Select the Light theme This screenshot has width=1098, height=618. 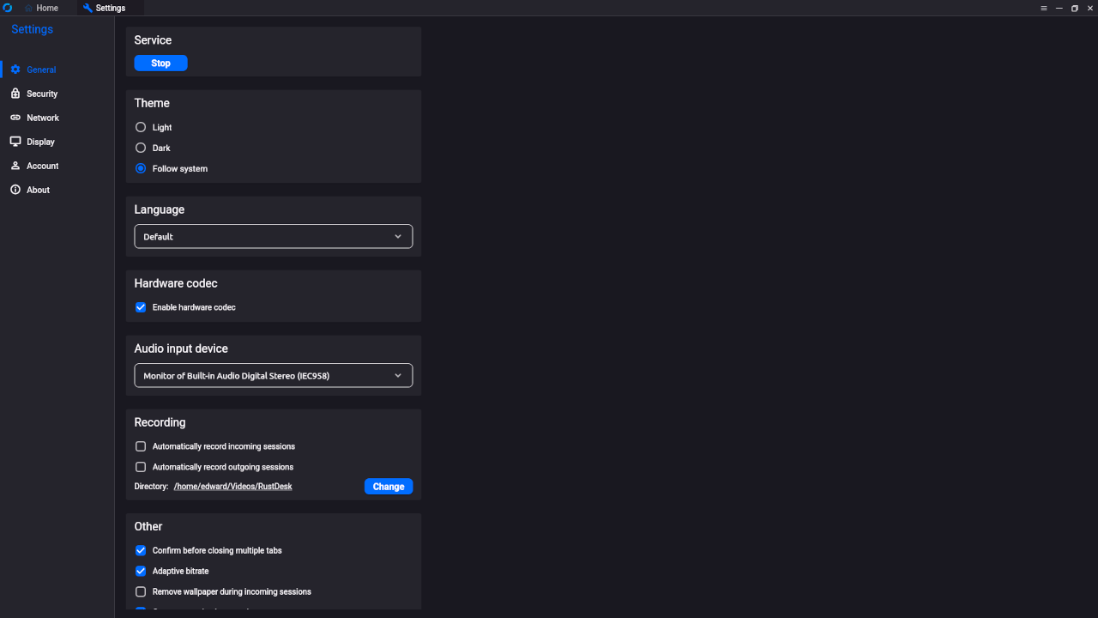pyautogui.click(x=154, y=127)
